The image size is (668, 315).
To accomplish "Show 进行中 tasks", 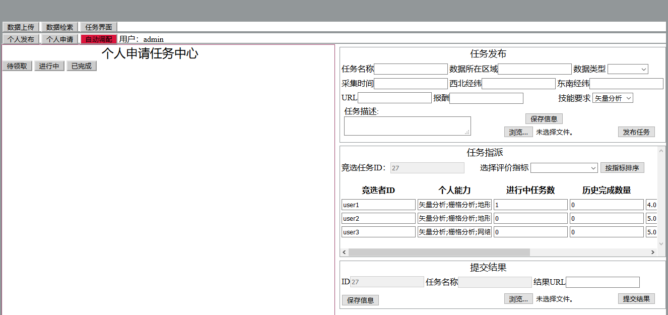I will point(49,66).
